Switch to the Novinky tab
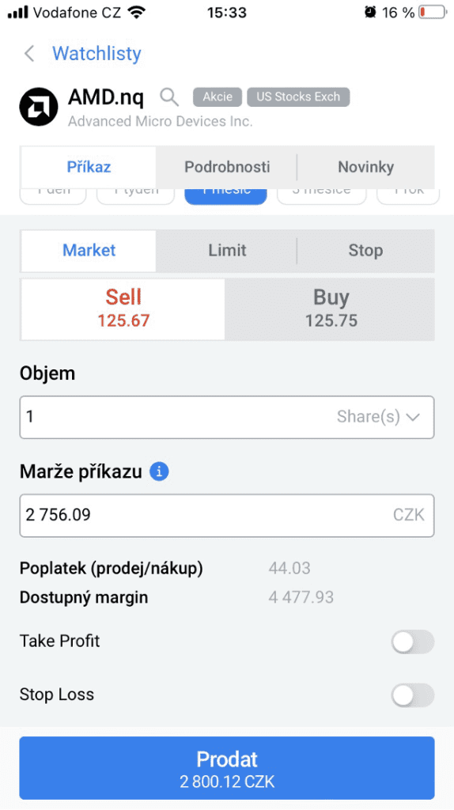454x810 pixels. pyautogui.click(x=365, y=167)
